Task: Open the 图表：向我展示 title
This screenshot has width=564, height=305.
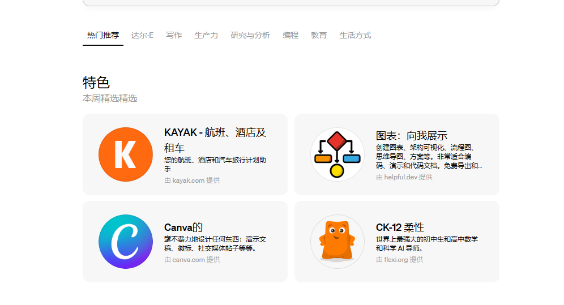Action: (x=412, y=136)
